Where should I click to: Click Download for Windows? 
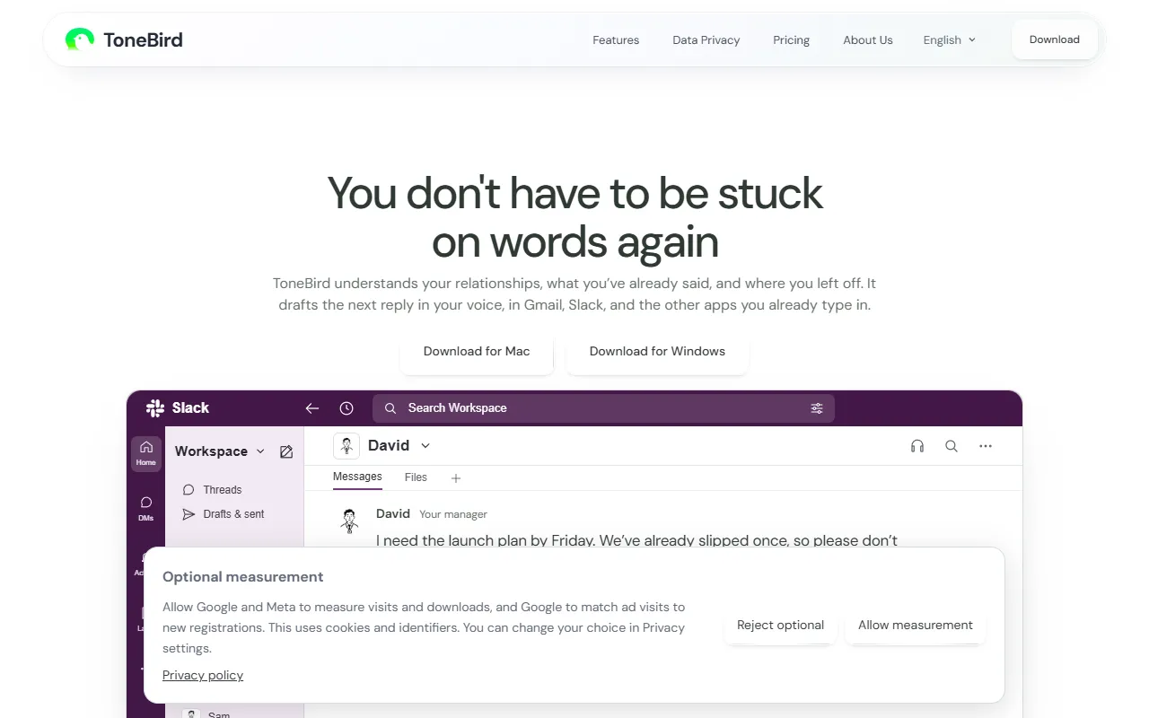(657, 352)
